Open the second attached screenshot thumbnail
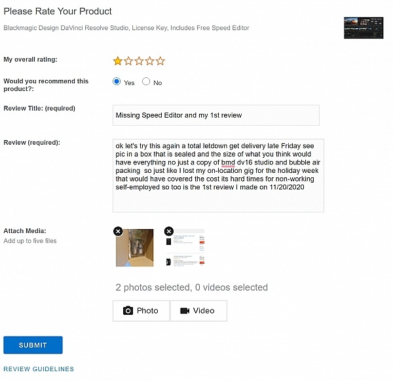 pos(186,249)
